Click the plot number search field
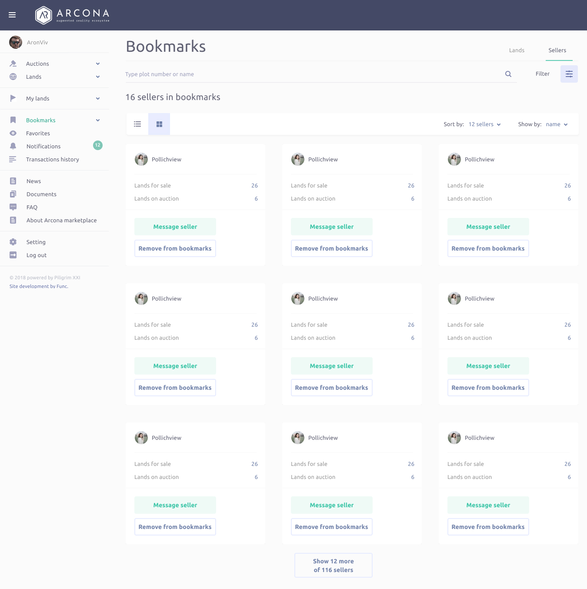Image resolution: width=587 pixels, height=589 pixels. point(313,74)
